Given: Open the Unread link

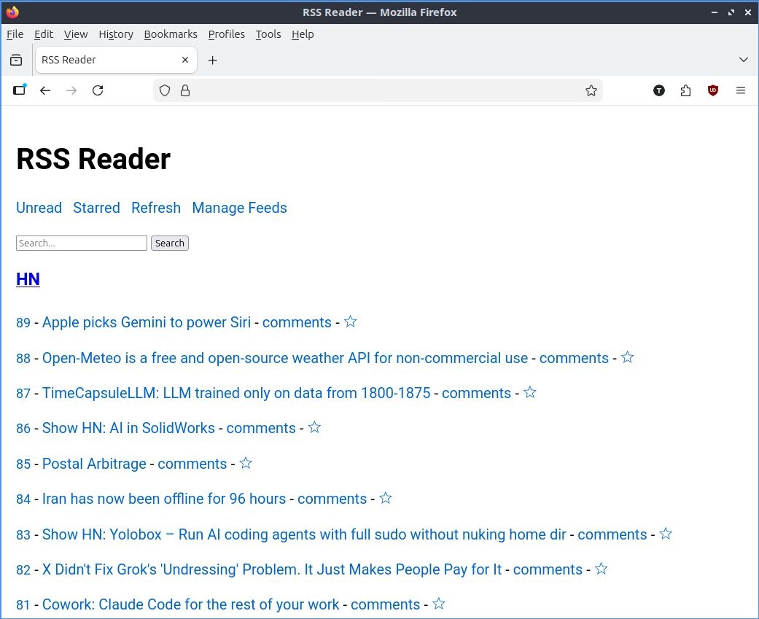Looking at the screenshot, I should 39,208.
